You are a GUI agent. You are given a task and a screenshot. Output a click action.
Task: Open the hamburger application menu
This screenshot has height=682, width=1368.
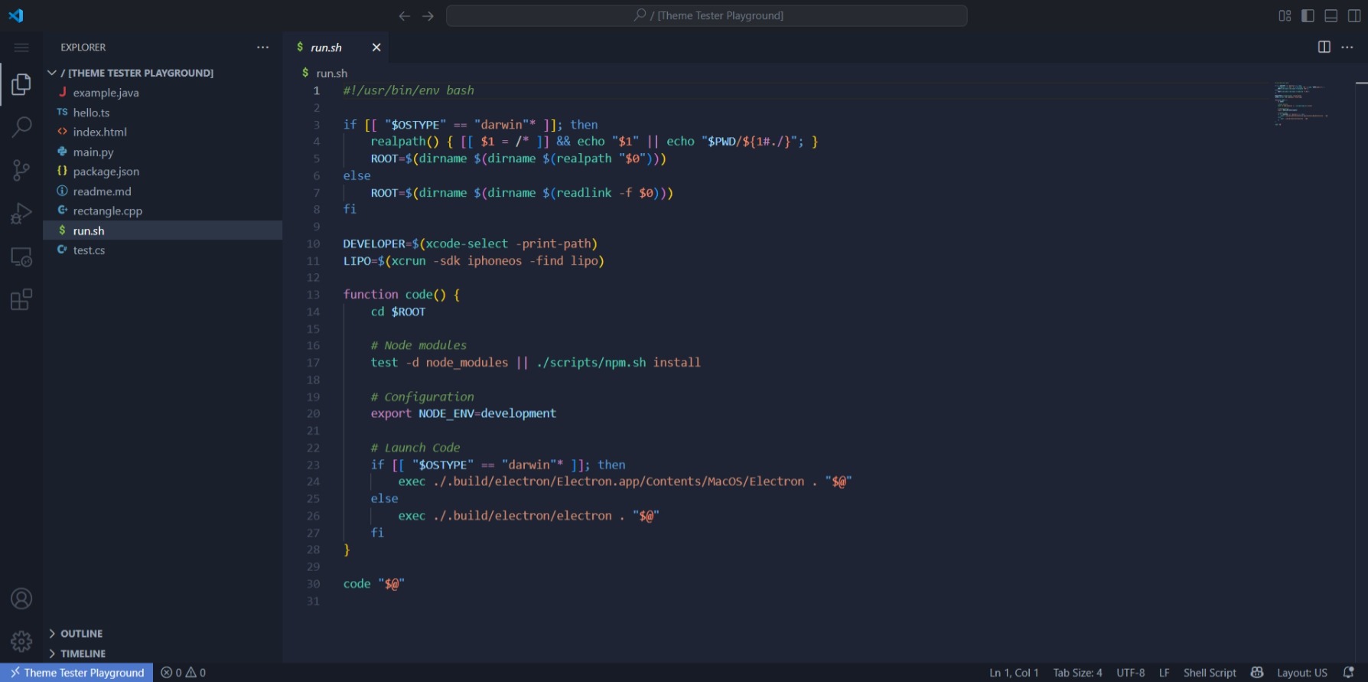(21, 47)
